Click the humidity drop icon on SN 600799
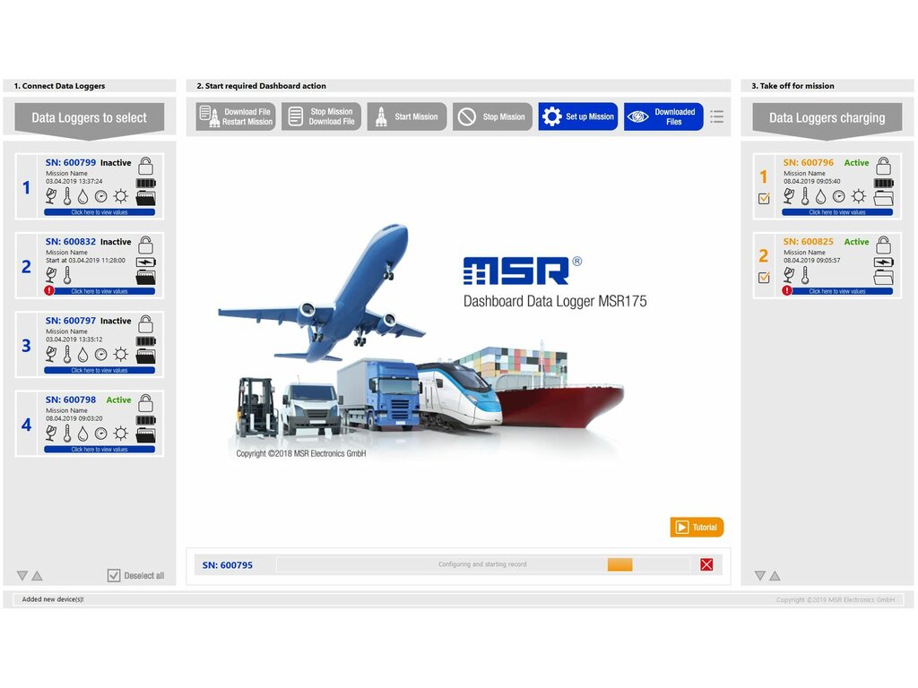918x688 pixels. tap(83, 196)
